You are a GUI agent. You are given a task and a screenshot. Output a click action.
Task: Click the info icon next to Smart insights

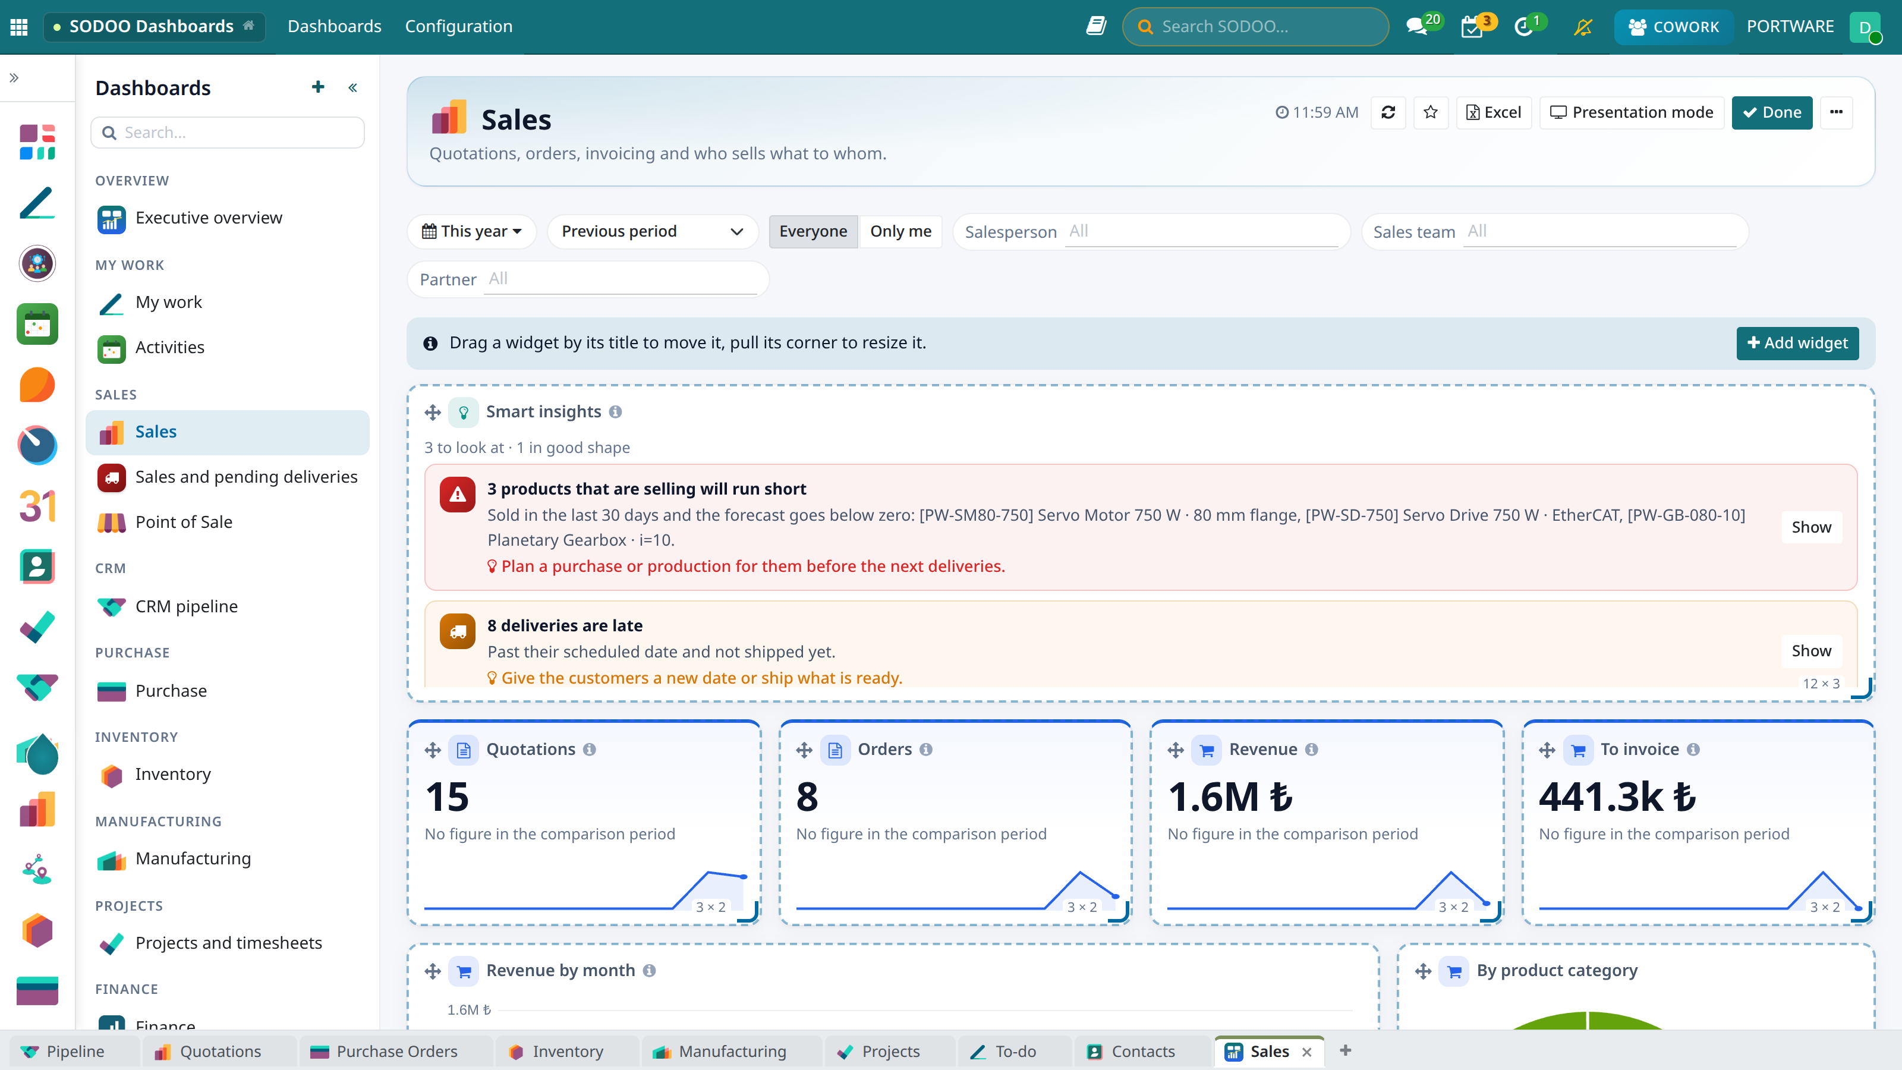(615, 412)
